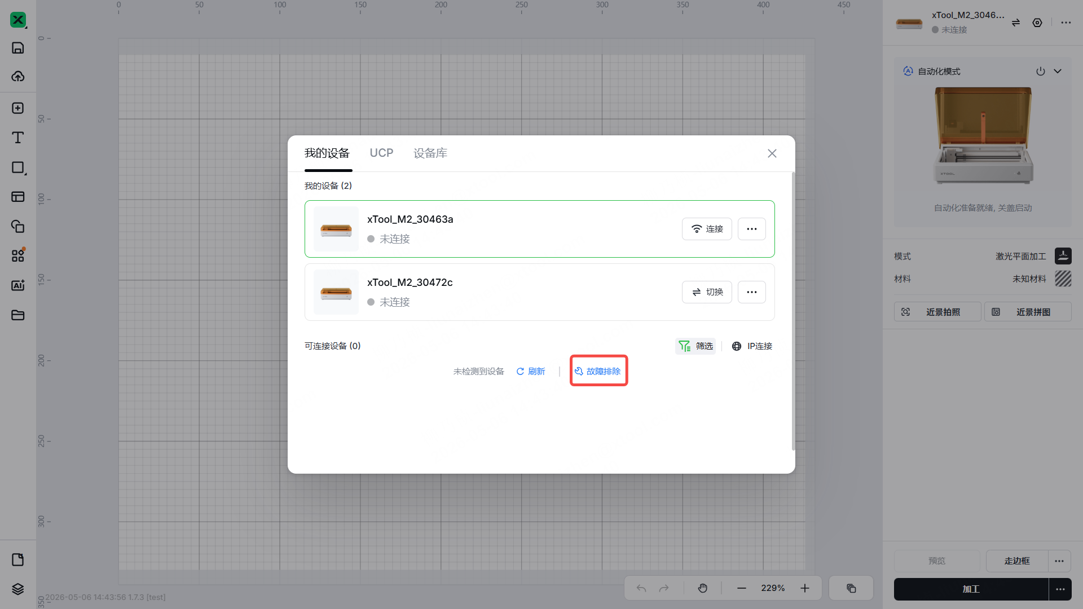Zoom in with the plus button
1083x609 pixels.
click(x=805, y=588)
